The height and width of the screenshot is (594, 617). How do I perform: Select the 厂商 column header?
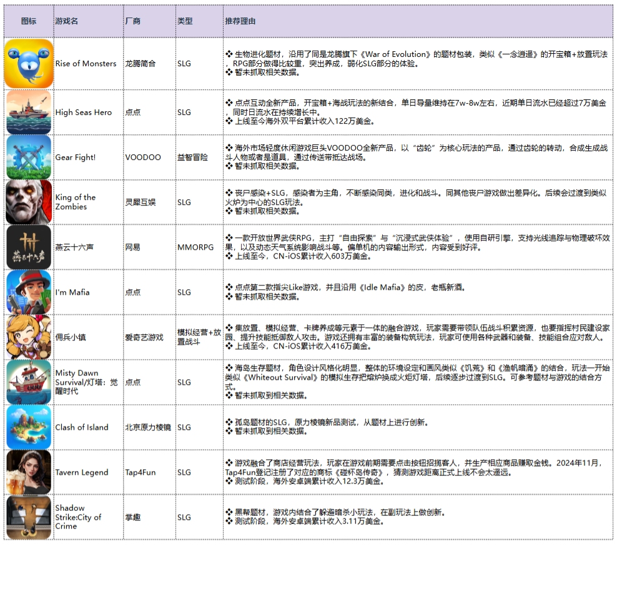point(133,21)
